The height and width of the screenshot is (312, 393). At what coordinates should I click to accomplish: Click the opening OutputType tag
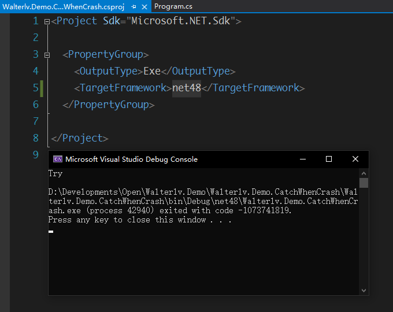(x=109, y=72)
